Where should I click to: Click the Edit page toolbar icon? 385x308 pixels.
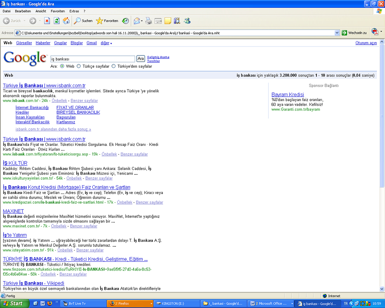(x=158, y=21)
